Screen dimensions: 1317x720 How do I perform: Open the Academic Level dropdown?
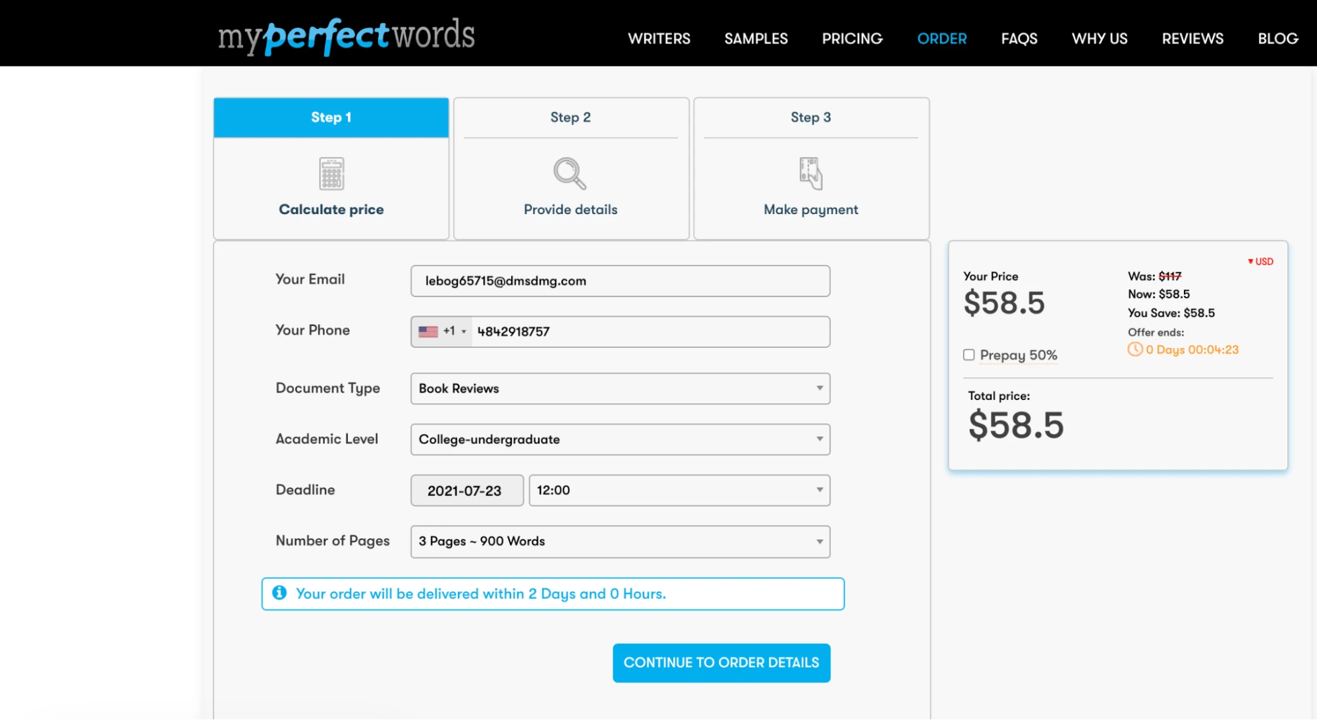click(619, 439)
